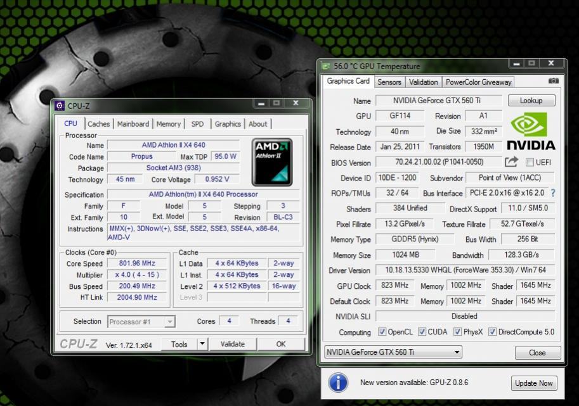The width and height of the screenshot is (579, 406).
Task: Open the About tab in CPU-Z
Action: [x=257, y=124]
